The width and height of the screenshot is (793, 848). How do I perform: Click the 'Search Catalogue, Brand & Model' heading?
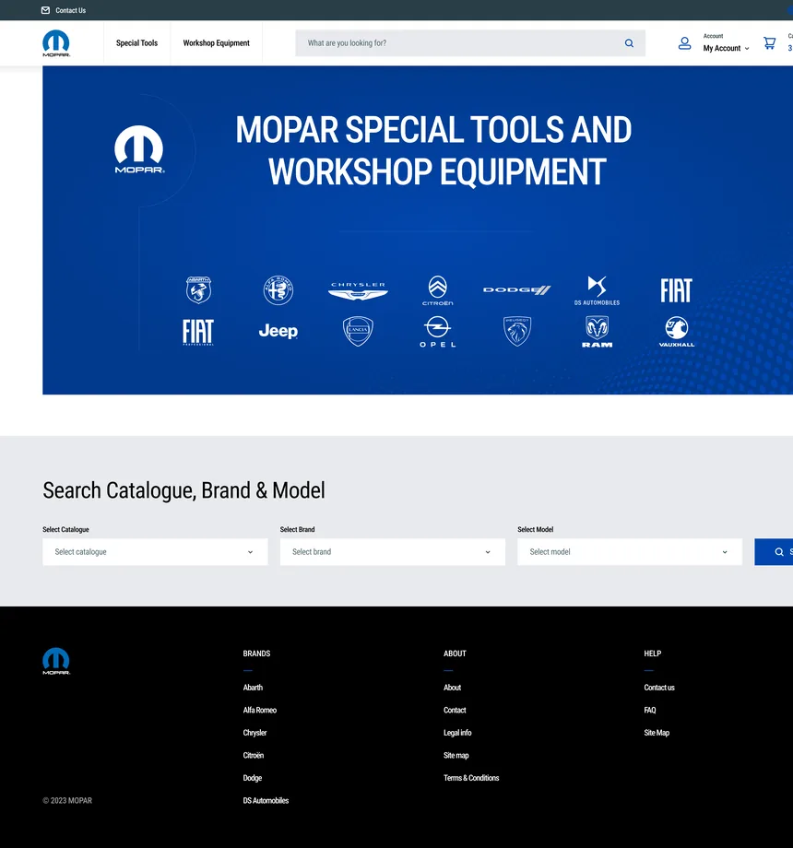tap(183, 490)
